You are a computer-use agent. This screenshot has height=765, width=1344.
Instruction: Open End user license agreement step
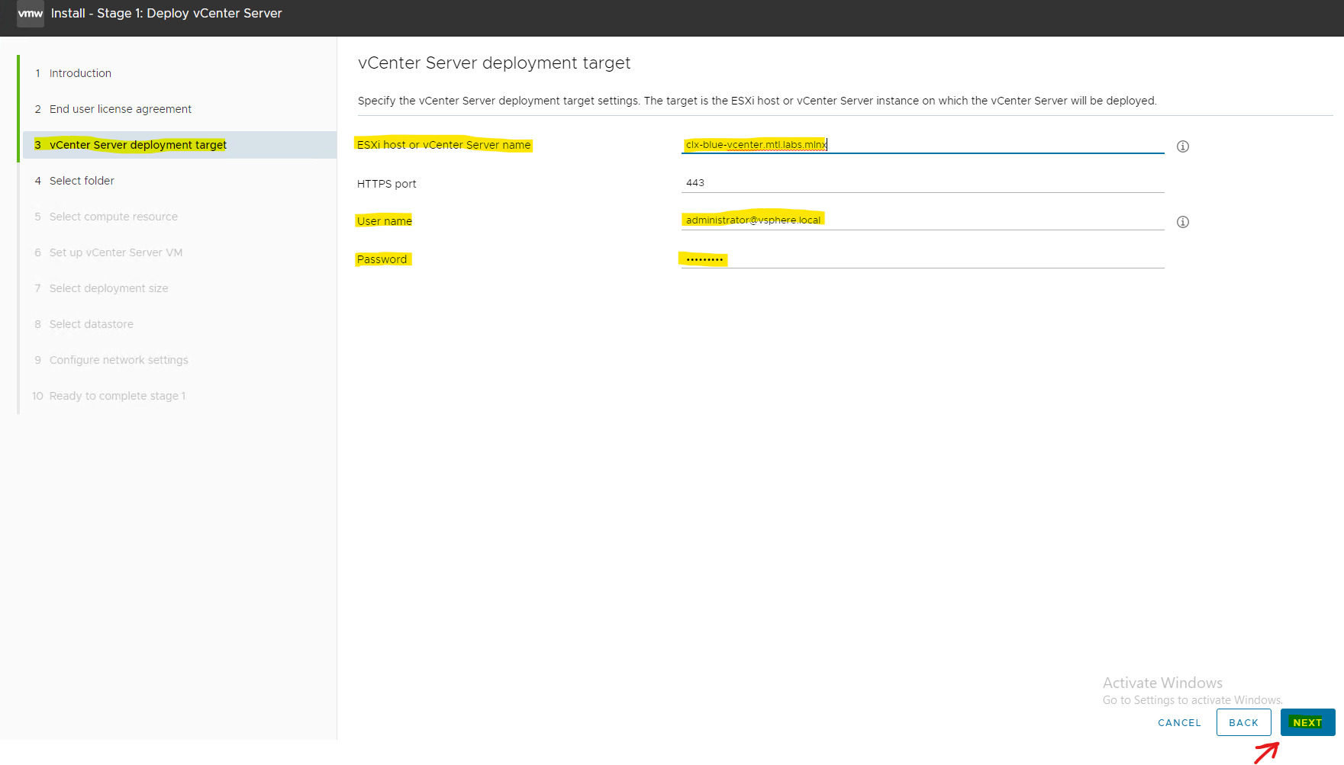point(121,109)
